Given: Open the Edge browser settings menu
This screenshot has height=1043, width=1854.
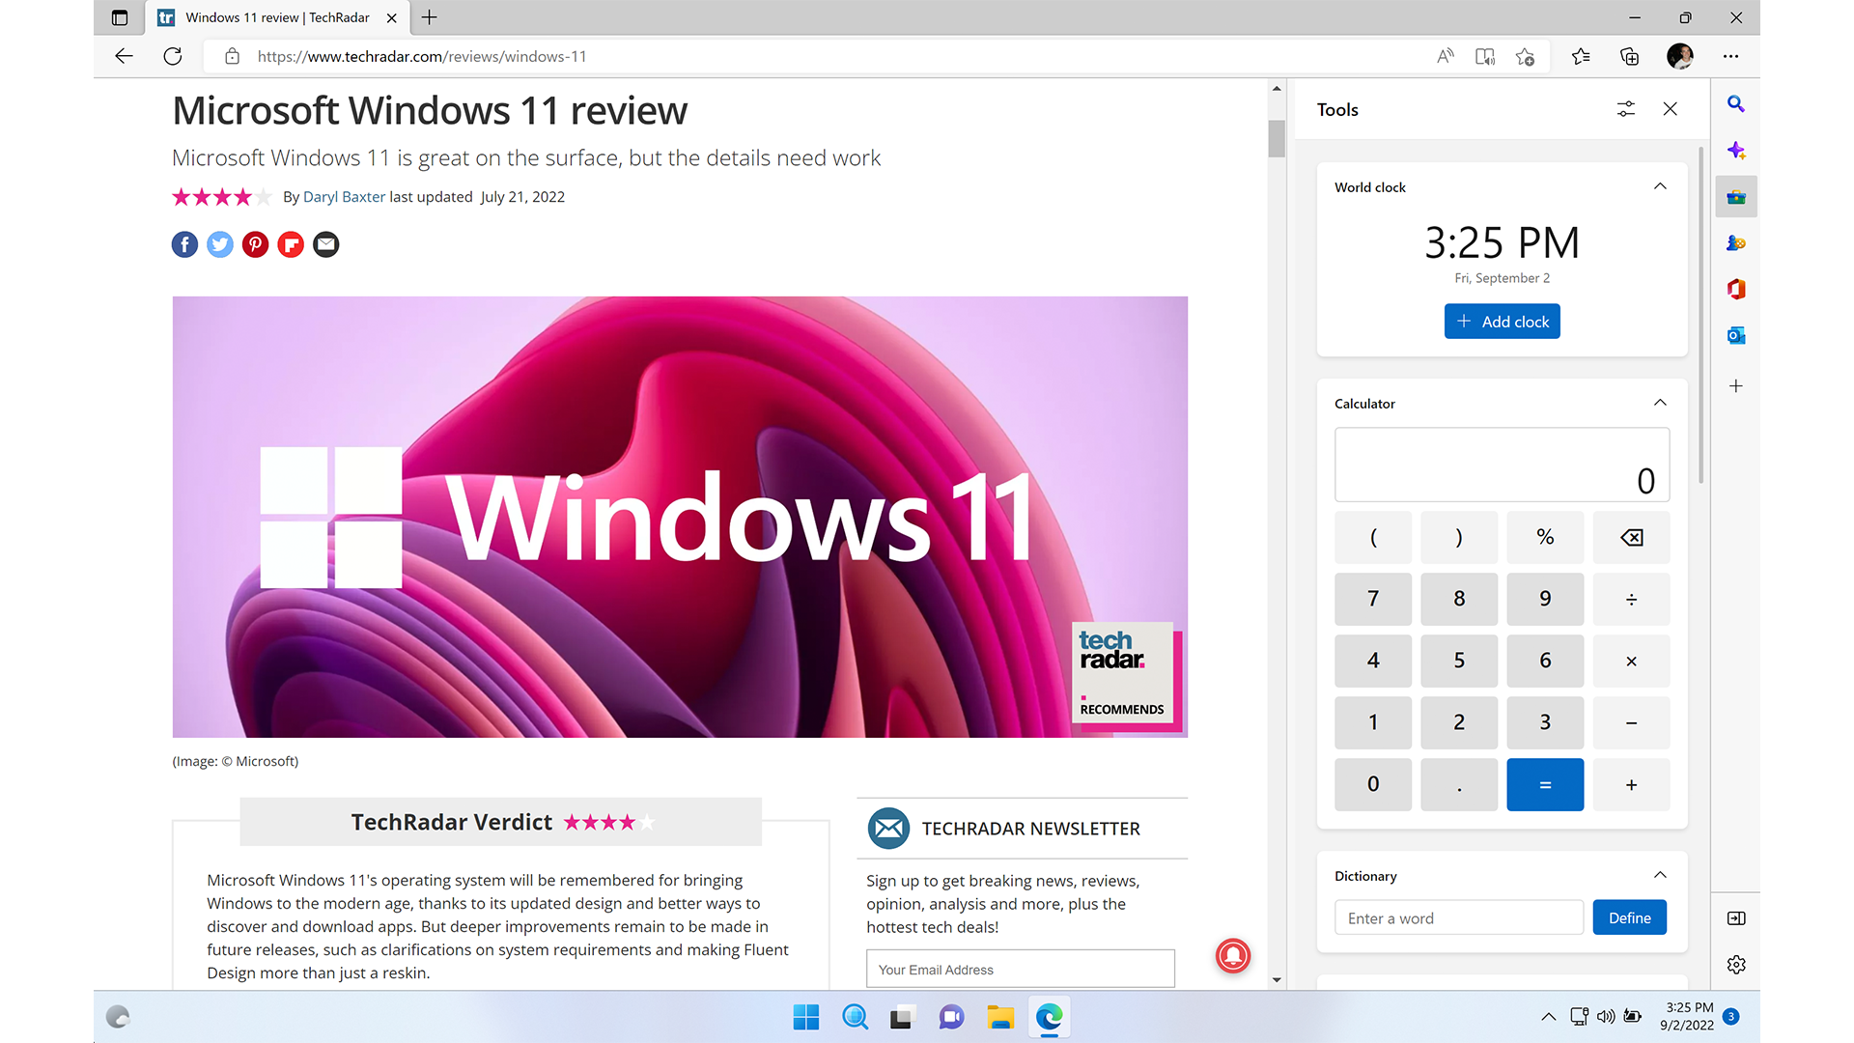Looking at the screenshot, I should 1730,56.
